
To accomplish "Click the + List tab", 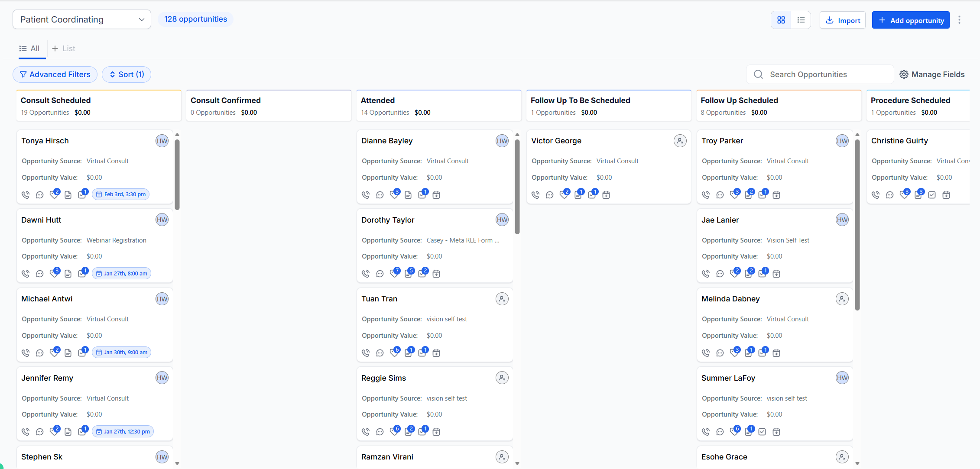I will pyautogui.click(x=64, y=49).
